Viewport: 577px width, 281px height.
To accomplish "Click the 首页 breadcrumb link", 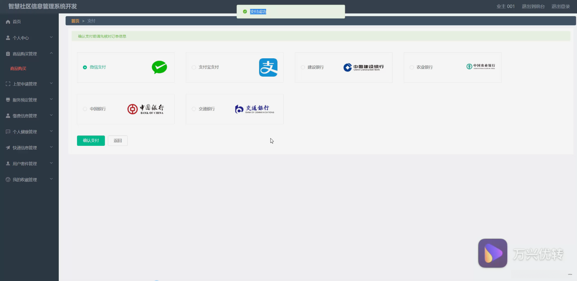I will (x=75, y=21).
